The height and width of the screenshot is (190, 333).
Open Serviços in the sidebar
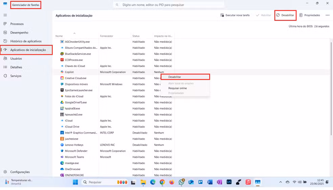pos(16,76)
